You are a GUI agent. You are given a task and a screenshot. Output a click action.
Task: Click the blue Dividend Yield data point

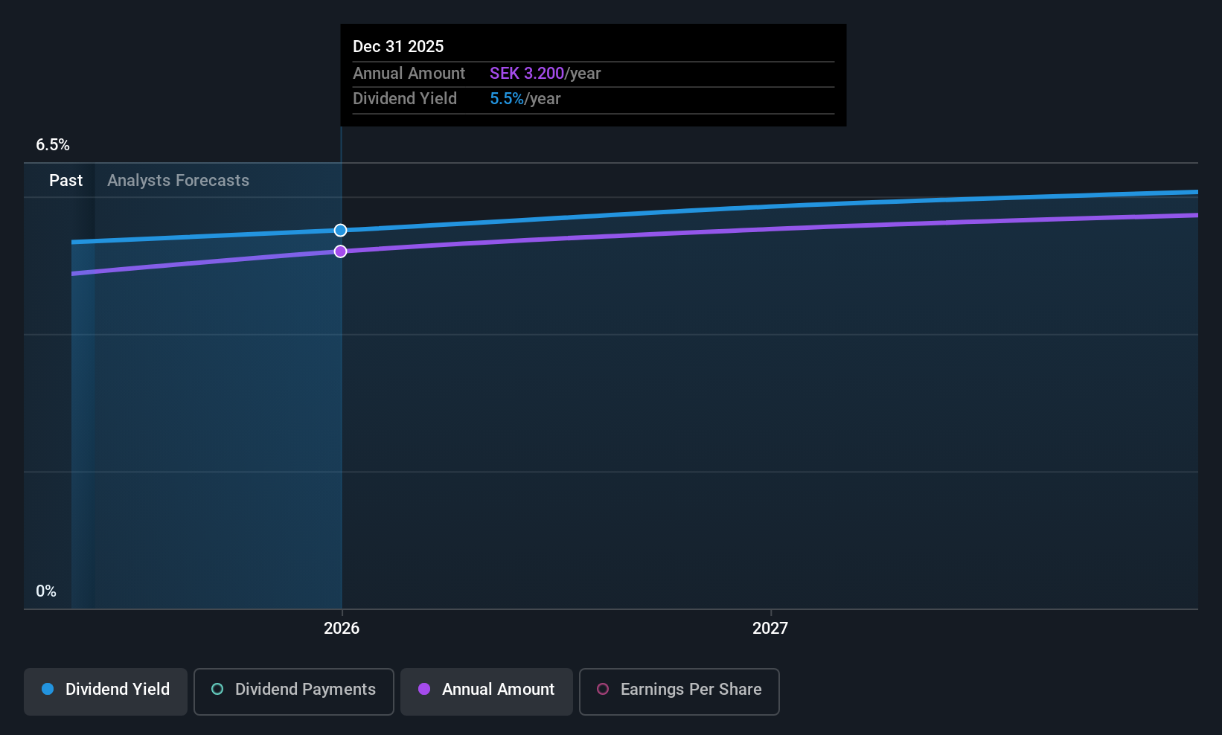pos(340,231)
